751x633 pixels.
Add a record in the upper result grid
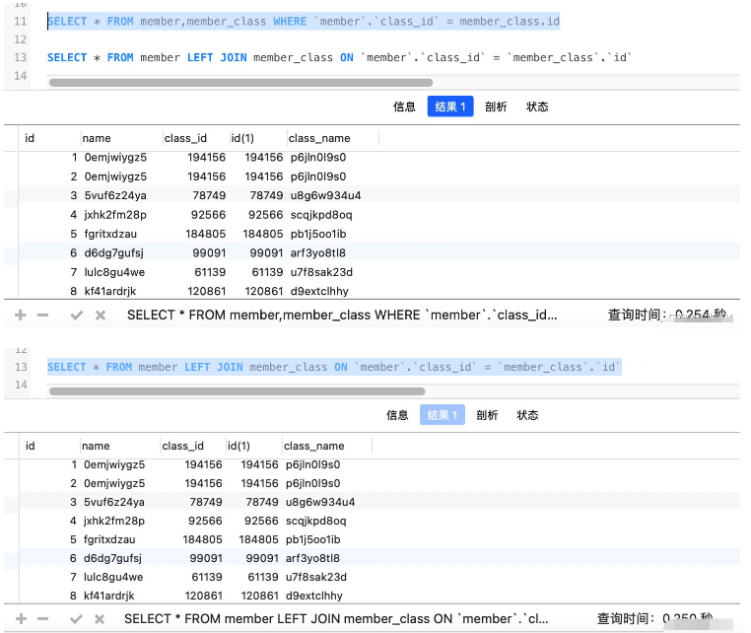[x=20, y=316]
